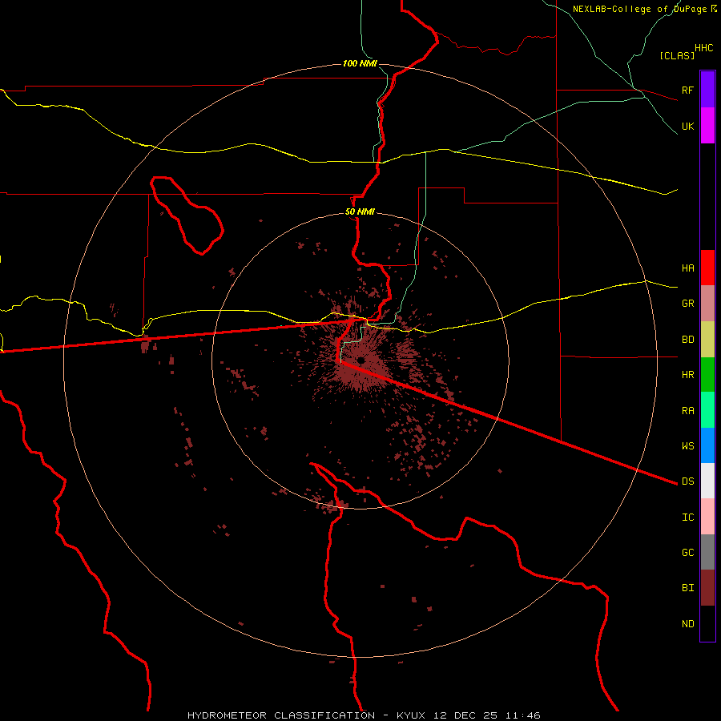
Task: Click the "11:46" timestamp
Action: pyautogui.click(x=522, y=715)
